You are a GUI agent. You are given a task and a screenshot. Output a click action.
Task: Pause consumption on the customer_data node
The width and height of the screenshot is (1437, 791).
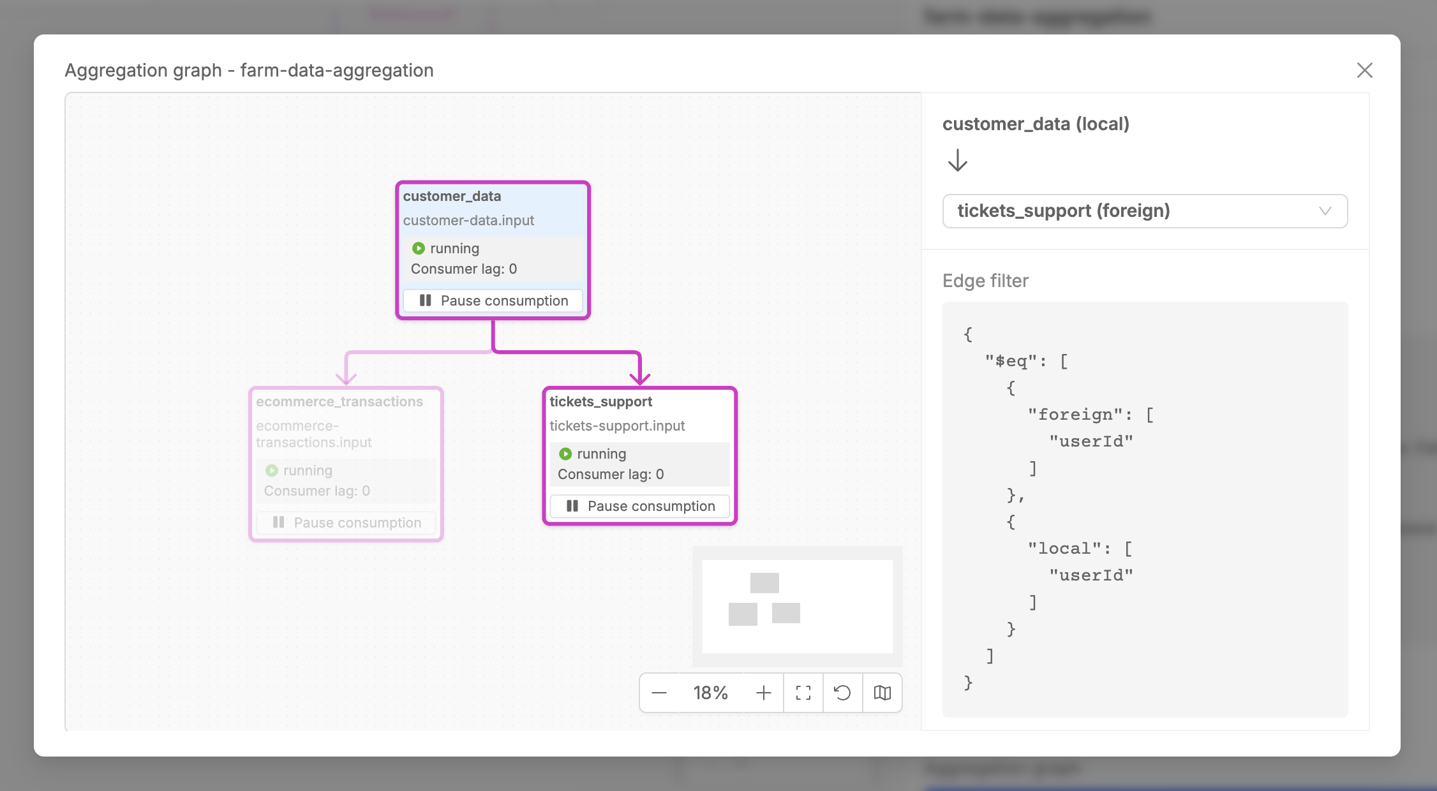pos(493,300)
